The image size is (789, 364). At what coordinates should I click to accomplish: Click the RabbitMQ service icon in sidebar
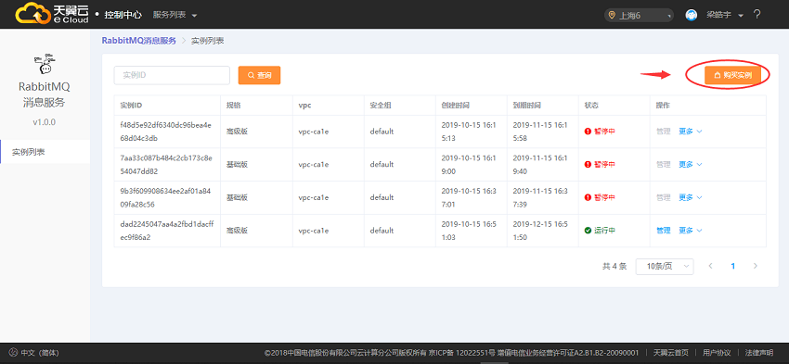pyautogui.click(x=45, y=63)
